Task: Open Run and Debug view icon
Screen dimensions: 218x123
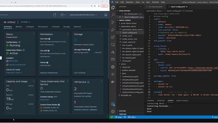Action: tap(113, 30)
